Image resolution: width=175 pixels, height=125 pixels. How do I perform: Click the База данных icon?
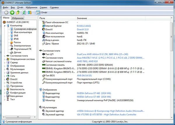click(x=8, y=96)
